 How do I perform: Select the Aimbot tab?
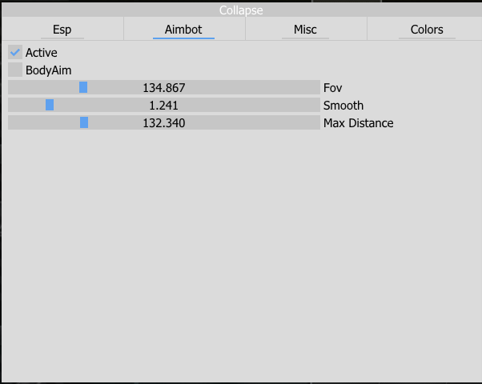coord(183,30)
